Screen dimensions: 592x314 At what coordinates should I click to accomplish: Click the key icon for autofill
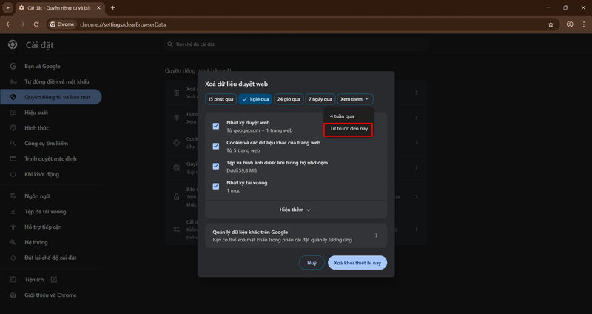click(x=13, y=81)
